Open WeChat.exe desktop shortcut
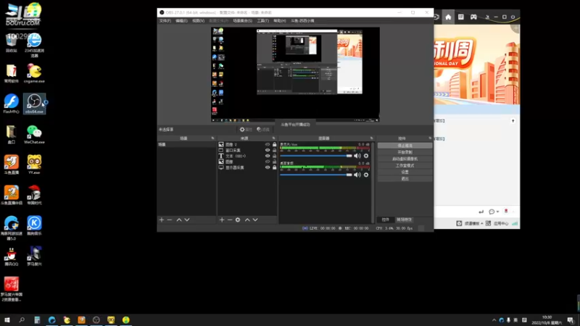This screenshot has width=580, height=326. (x=34, y=135)
